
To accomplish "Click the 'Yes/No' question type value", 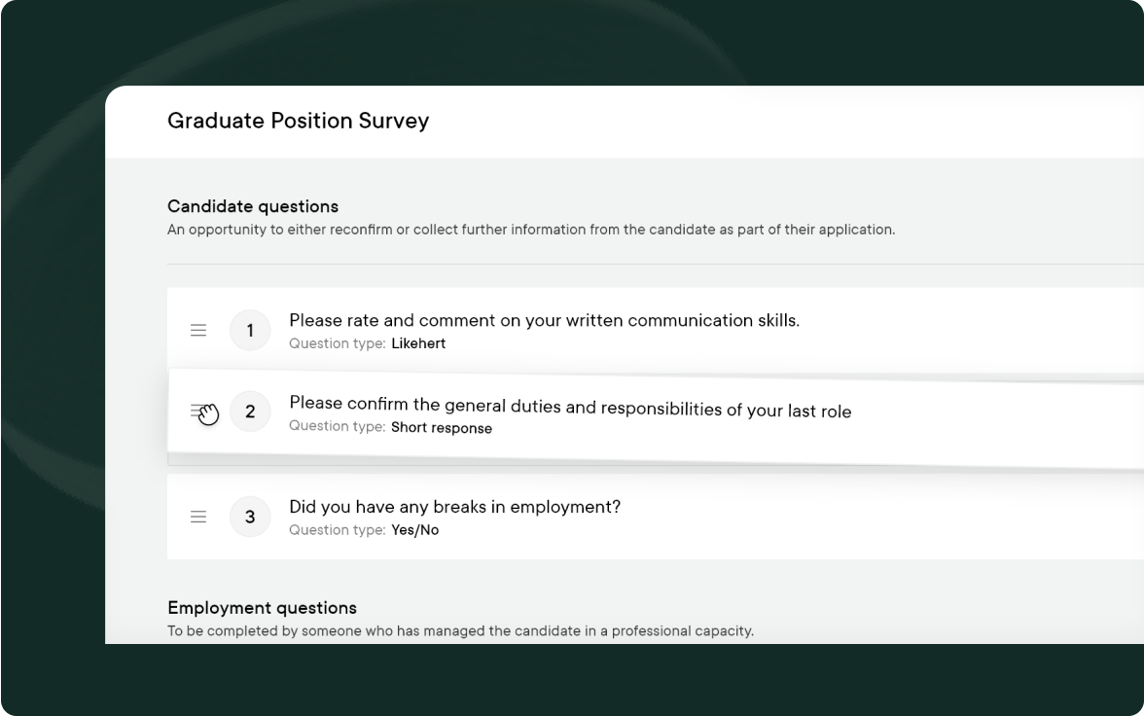I will (x=415, y=530).
